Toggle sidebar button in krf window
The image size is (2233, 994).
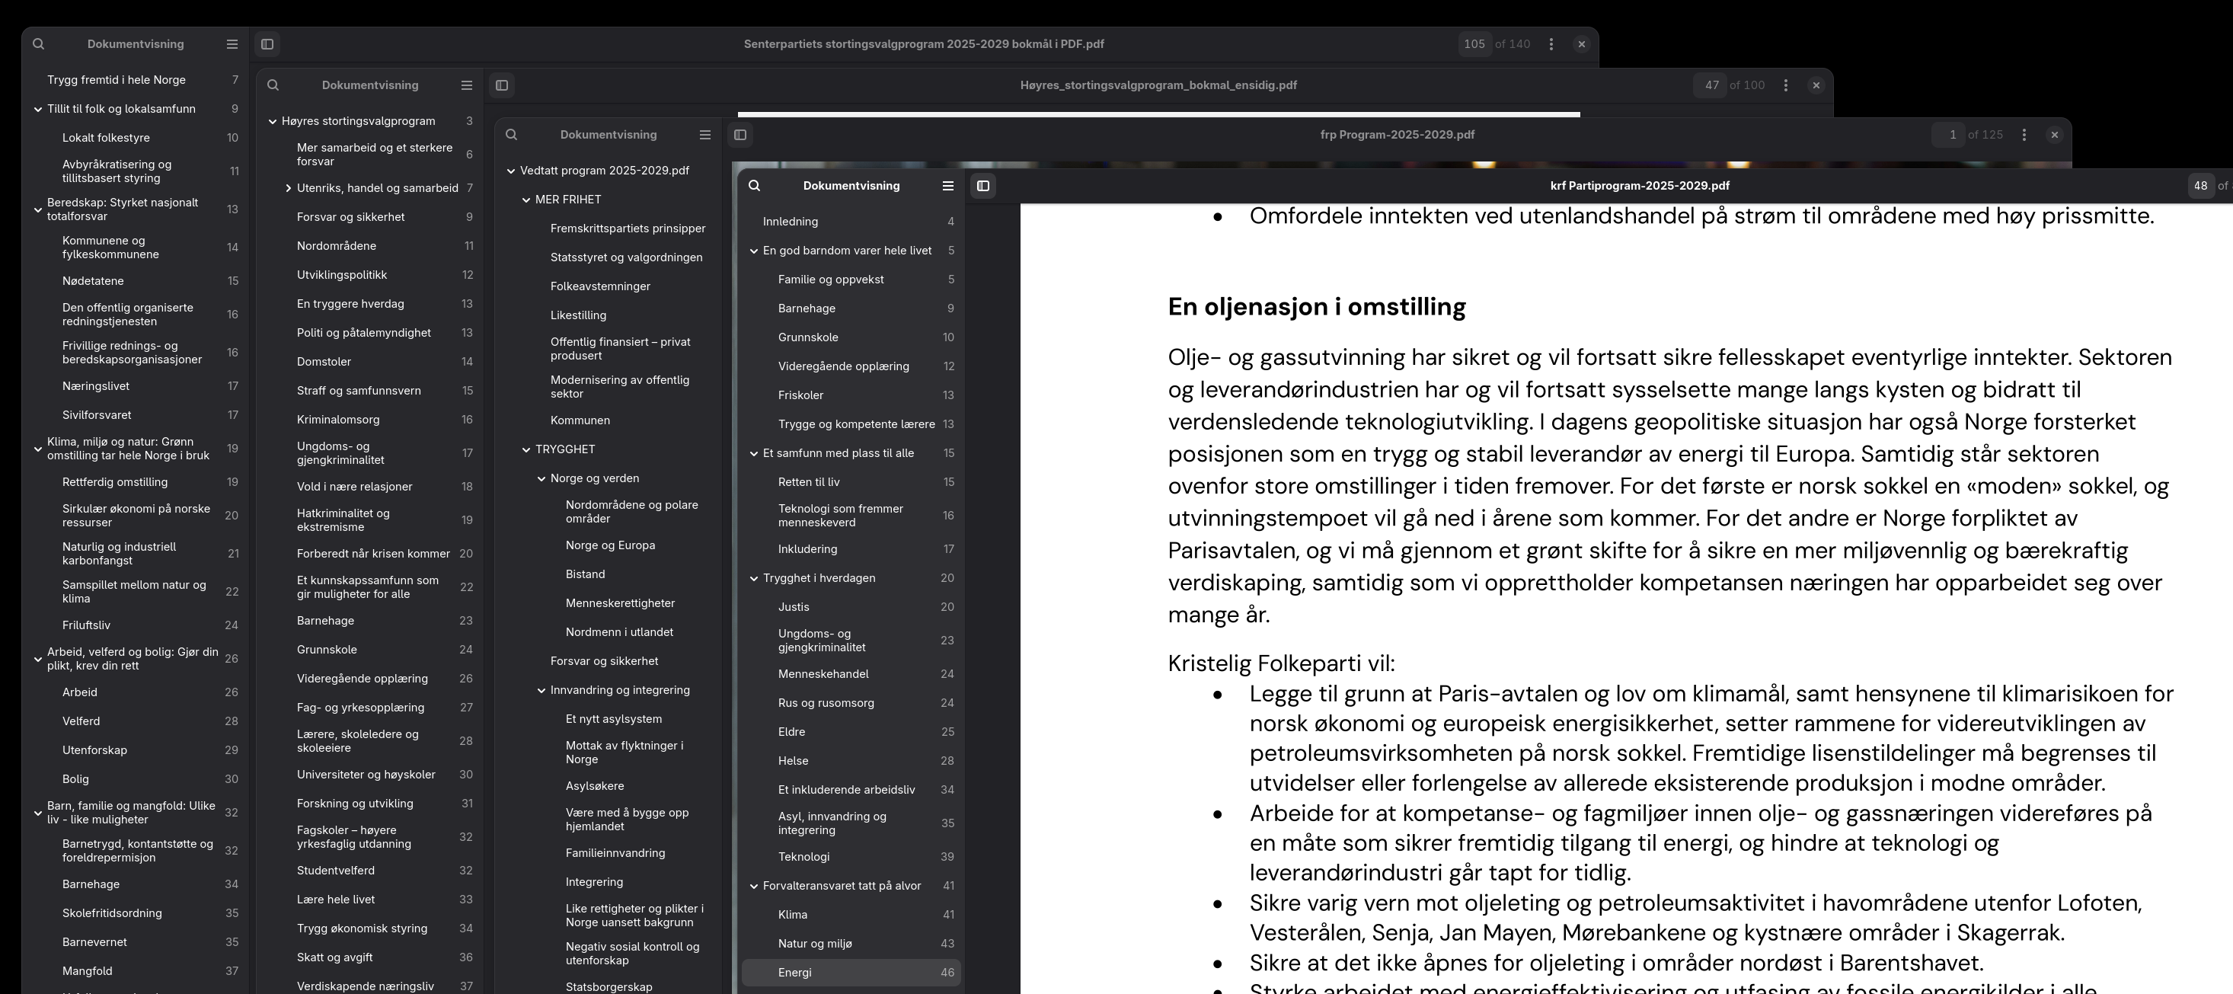click(x=983, y=185)
